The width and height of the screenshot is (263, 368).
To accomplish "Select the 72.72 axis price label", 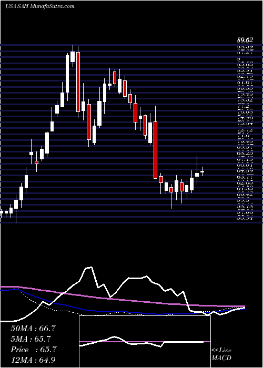I will tap(246, 130).
